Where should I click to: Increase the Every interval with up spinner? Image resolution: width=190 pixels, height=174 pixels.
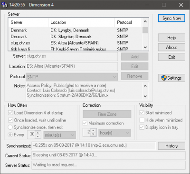coord(38,133)
